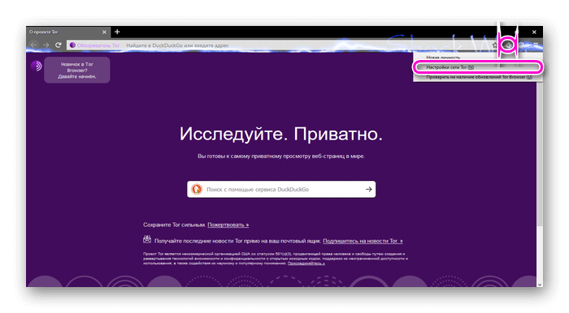
Task: Click the 'Исследуйте. Приватно.' heading
Action: click(281, 134)
